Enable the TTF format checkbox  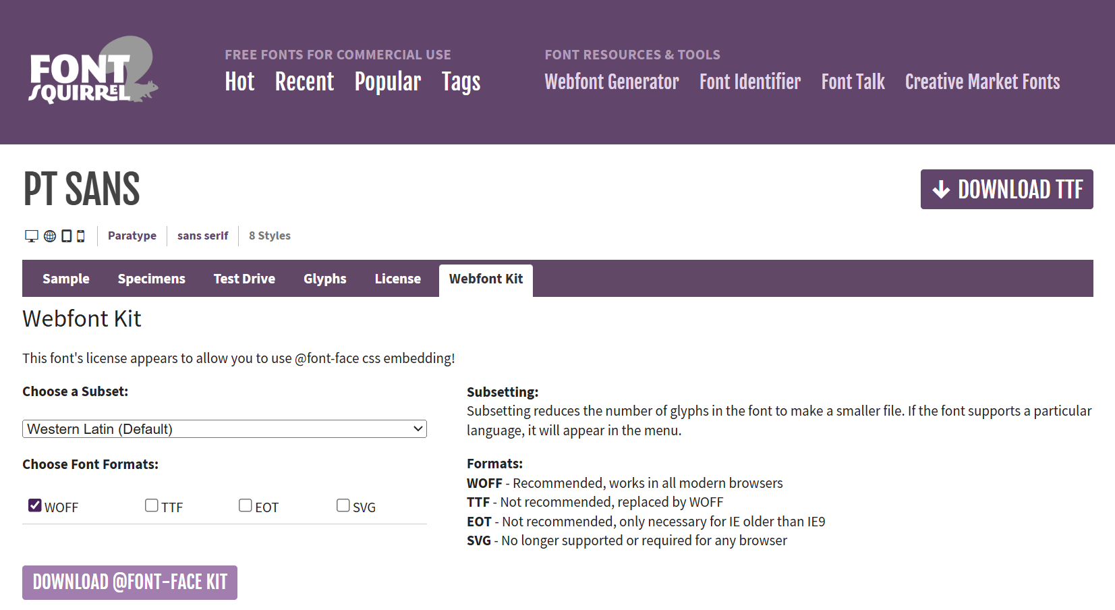pyautogui.click(x=152, y=505)
